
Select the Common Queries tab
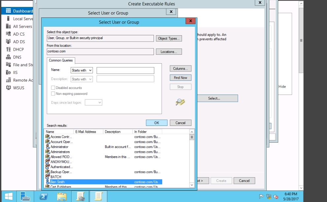coord(61,61)
